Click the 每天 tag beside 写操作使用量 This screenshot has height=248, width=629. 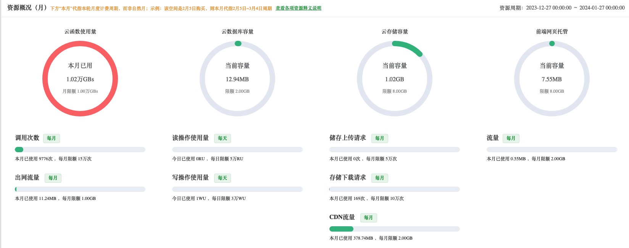[222, 178]
